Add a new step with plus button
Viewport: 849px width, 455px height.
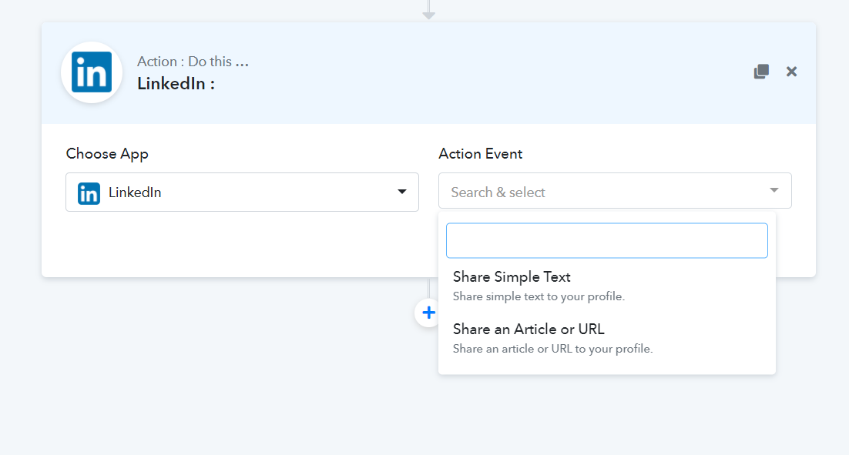click(x=428, y=313)
